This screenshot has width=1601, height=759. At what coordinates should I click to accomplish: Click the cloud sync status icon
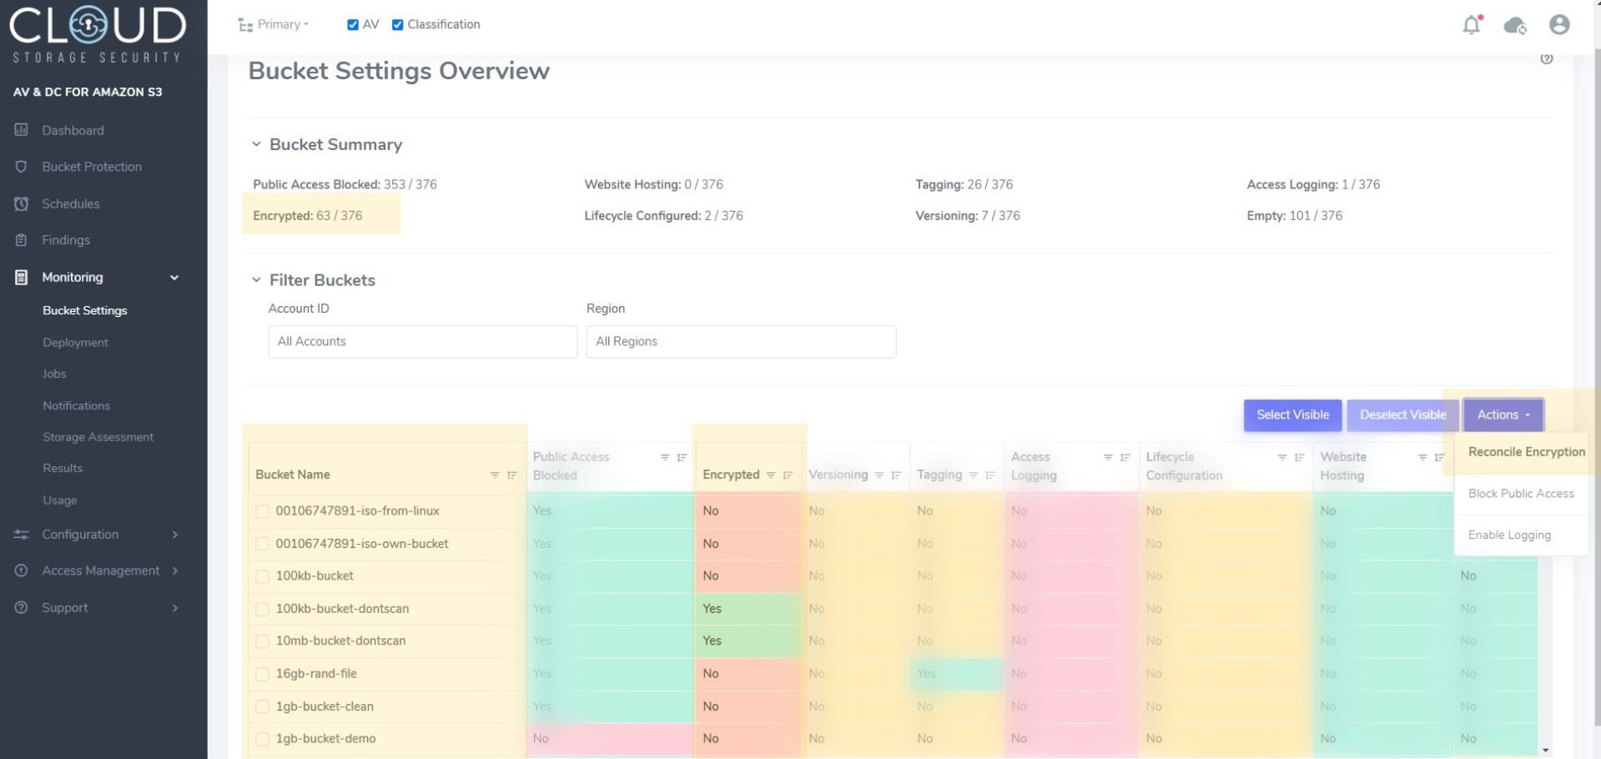point(1514,25)
